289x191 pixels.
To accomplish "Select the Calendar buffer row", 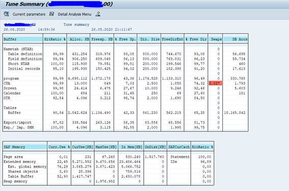I will (x=125, y=93).
